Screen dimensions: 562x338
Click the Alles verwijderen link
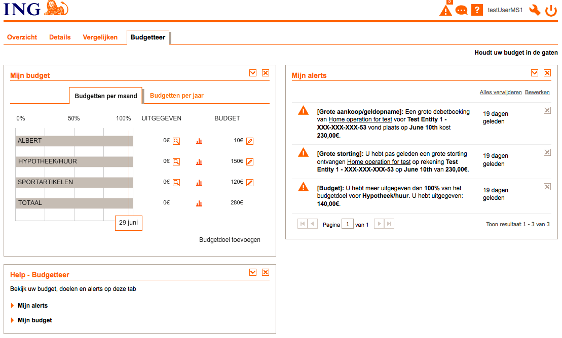[x=500, y=93]
